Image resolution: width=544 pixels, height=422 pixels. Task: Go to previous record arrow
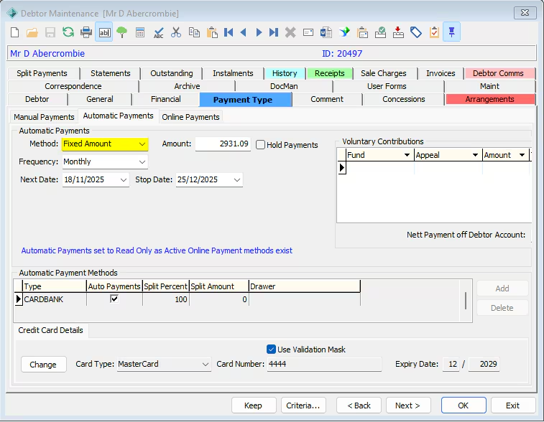pyautogui.click(x=244, y=32)
